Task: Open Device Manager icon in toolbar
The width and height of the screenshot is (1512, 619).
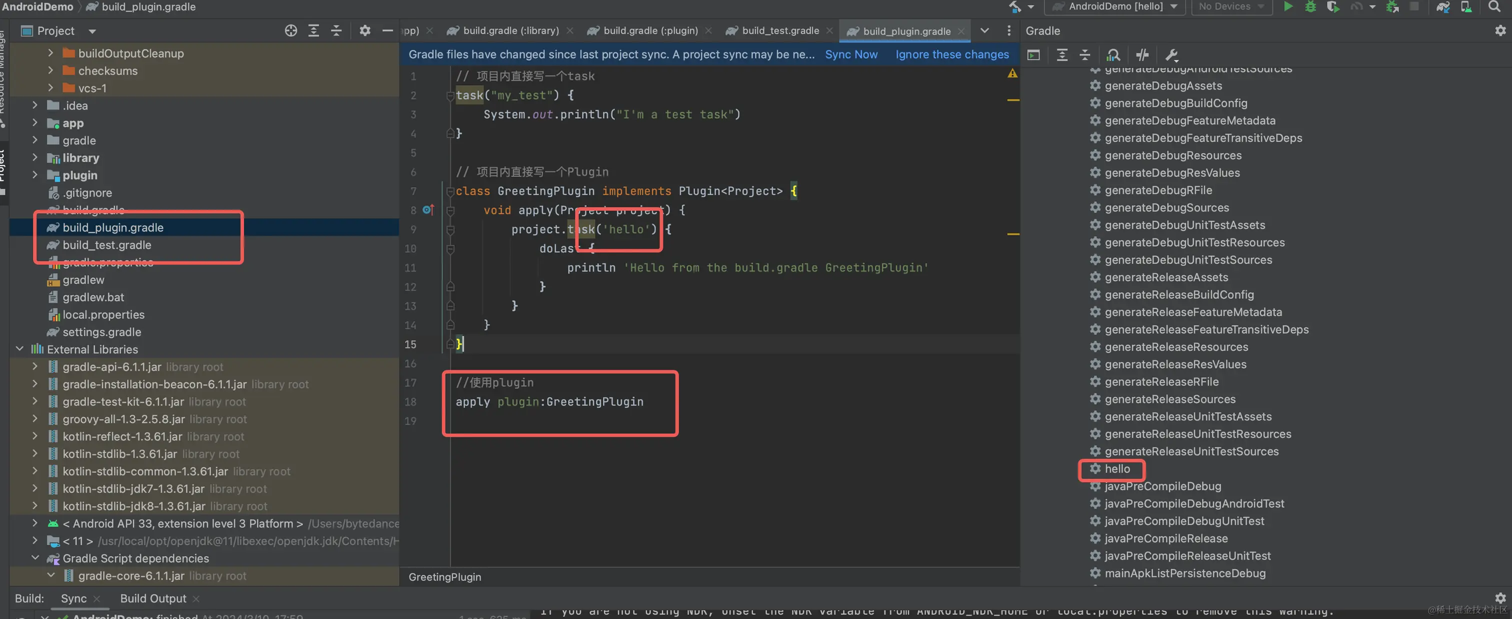Action: coord(1465,6)
